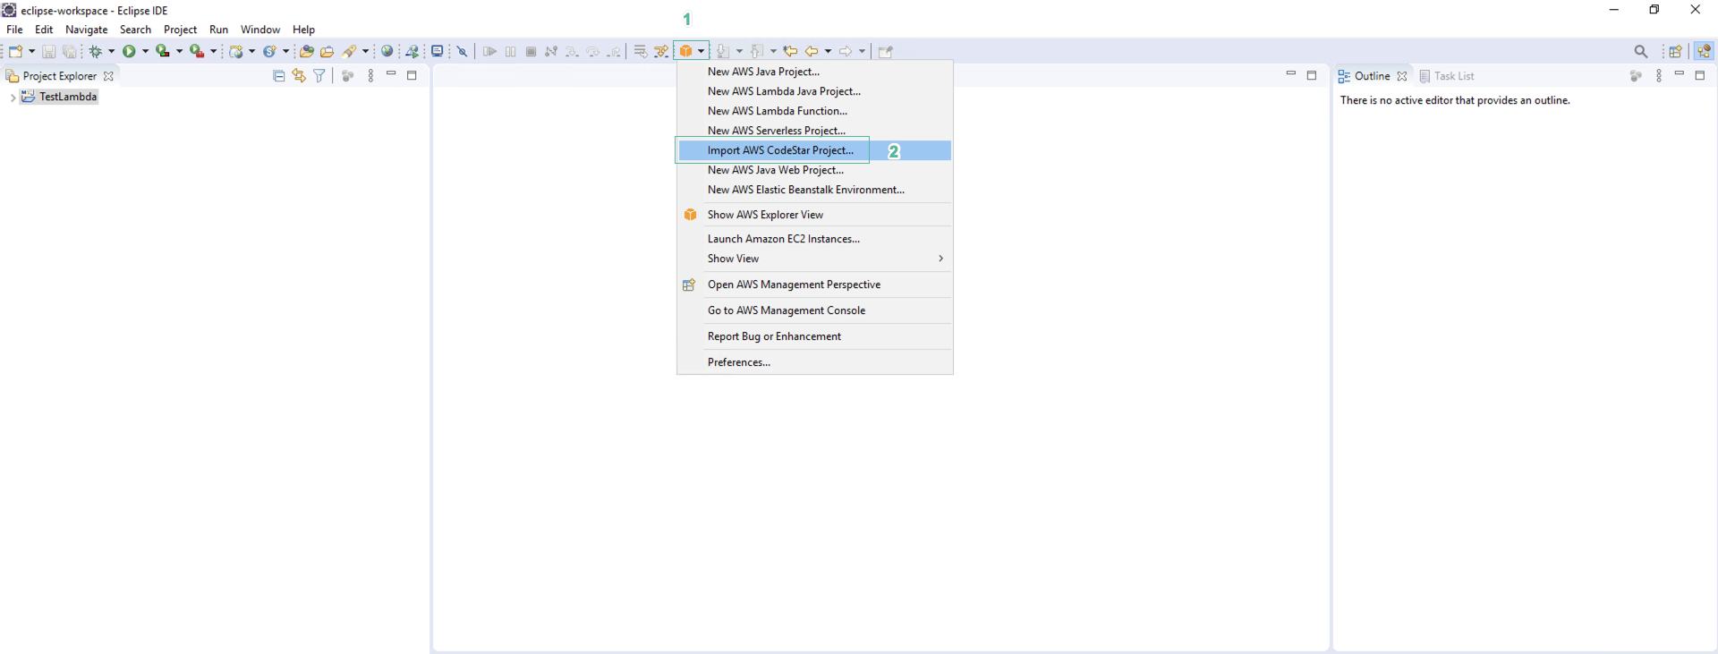Click the Step Return icon
The width and height of the screenshot is (1718, 654).
point(614,52)
